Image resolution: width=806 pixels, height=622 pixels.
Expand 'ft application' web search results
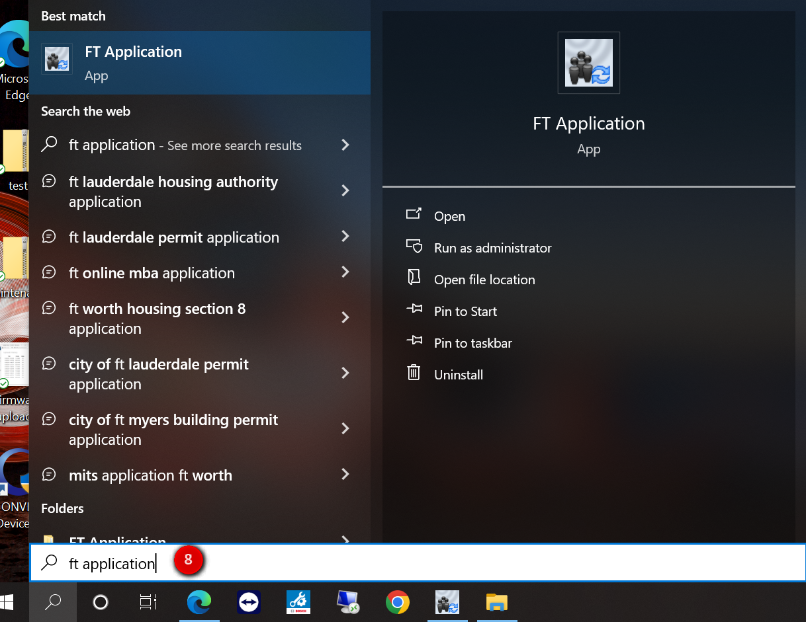pyautogui.click(x=345, y=145)
